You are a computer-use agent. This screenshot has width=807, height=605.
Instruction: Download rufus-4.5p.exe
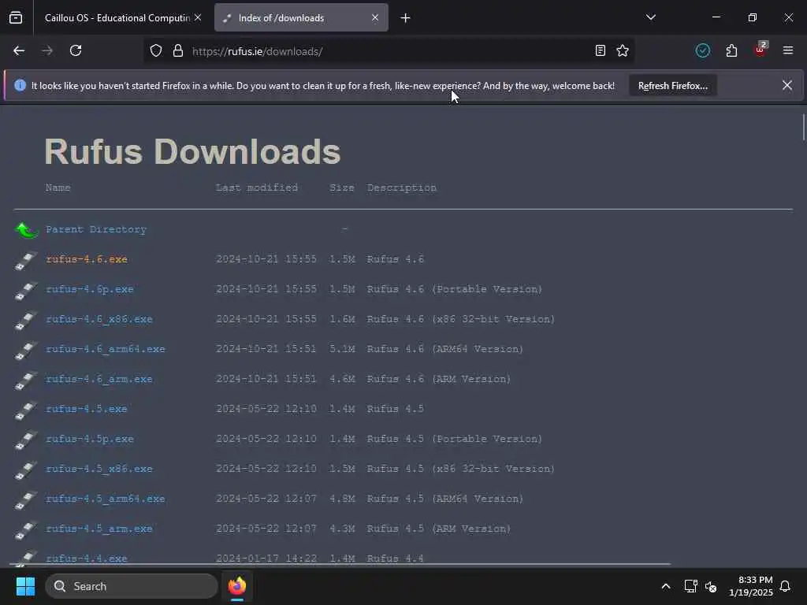click(90, 439)
